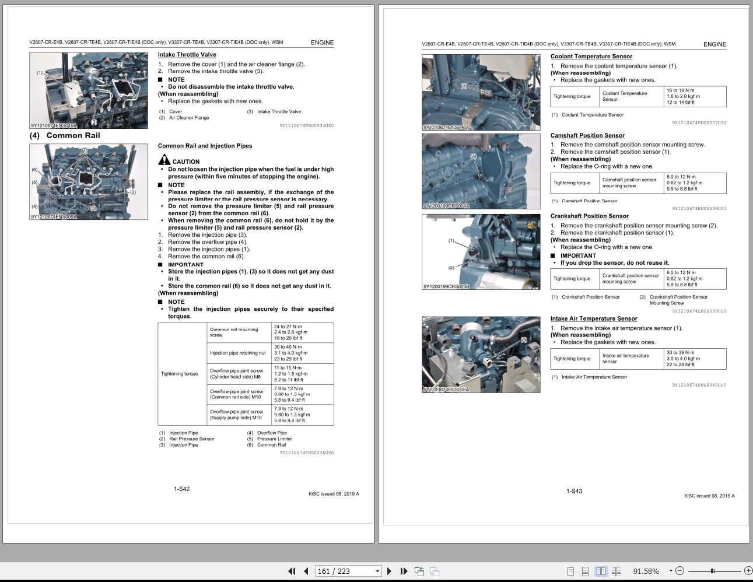The image size is (753, 582).
Task: Toggle continuous scrolling page layout
Action: coord(585,571)
